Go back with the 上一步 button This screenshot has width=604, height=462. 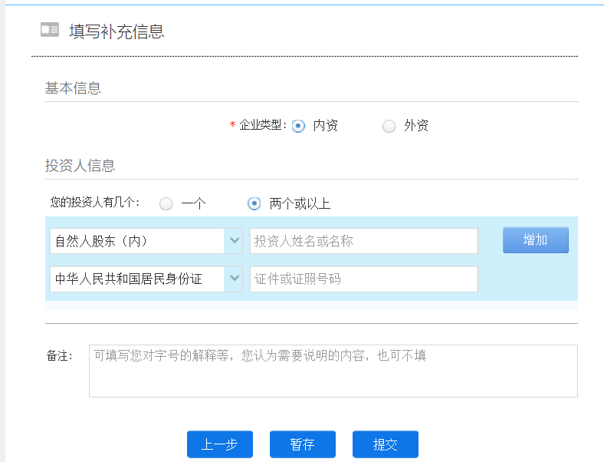(x=219, y=444)
